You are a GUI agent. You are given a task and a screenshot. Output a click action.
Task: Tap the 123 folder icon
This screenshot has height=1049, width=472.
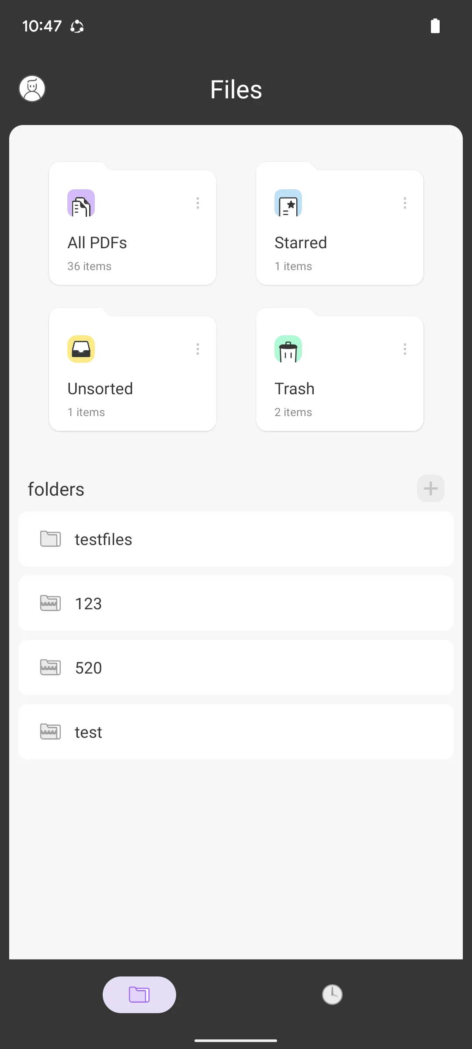(50, 603)
